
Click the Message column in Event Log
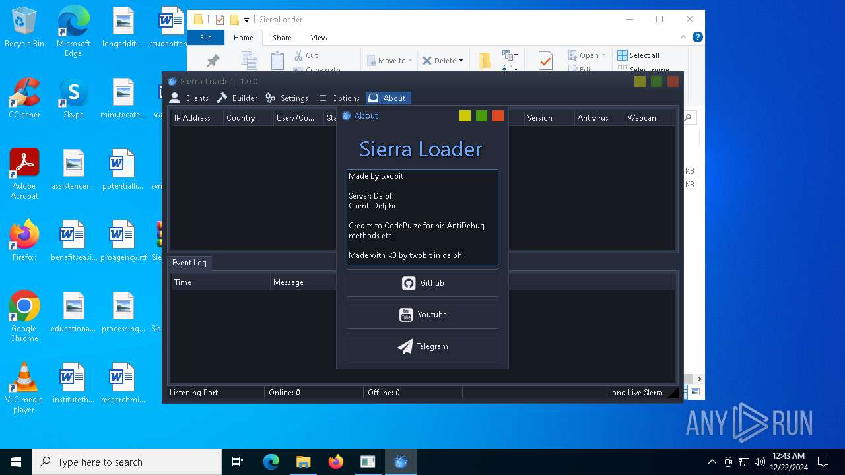[x=303, y=282]
